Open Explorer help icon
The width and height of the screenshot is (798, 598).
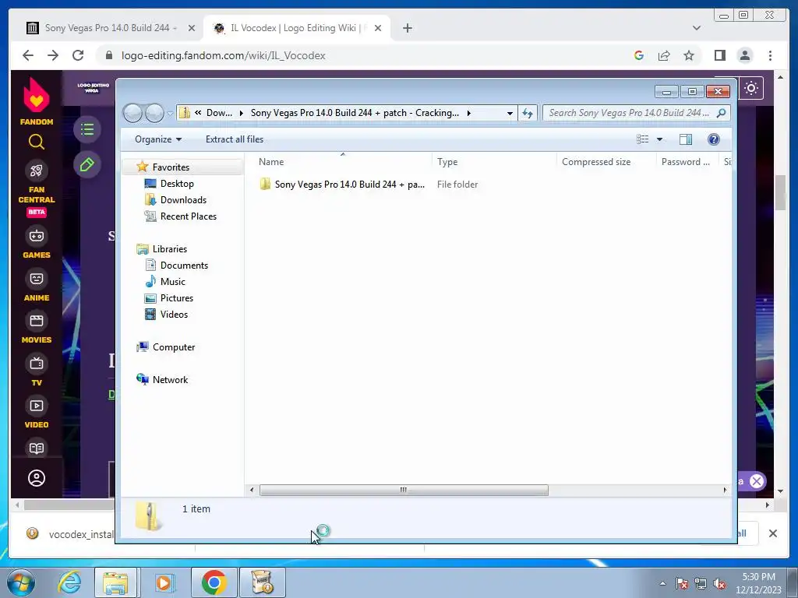click(714, 139)
